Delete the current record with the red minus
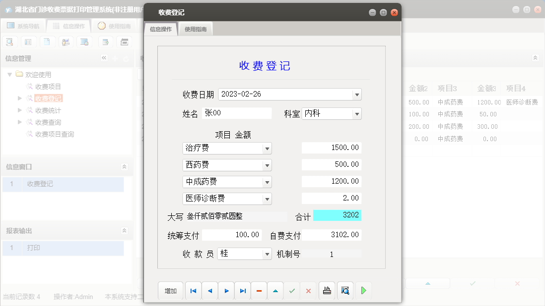 [x=259, y=291]
